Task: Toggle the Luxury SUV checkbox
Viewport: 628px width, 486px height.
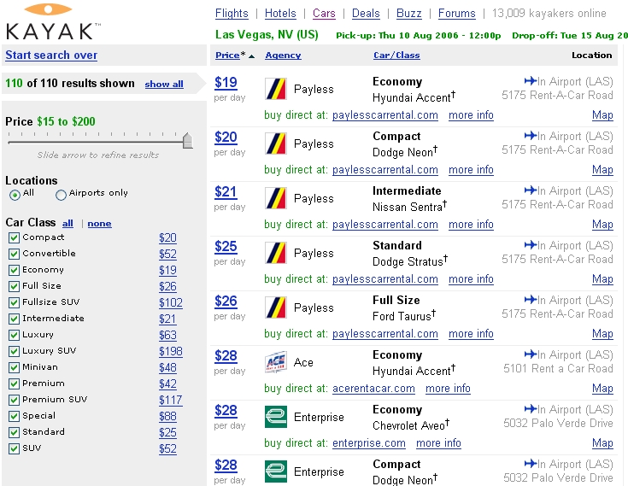Action: pyautogui.click(x=14, y=351)
